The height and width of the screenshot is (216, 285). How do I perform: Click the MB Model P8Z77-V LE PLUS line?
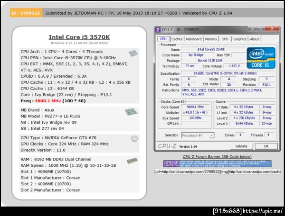[50, 116]
